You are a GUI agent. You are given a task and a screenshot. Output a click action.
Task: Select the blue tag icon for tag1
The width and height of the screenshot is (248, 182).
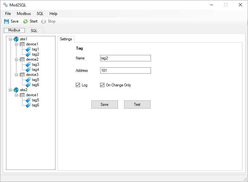28,49
